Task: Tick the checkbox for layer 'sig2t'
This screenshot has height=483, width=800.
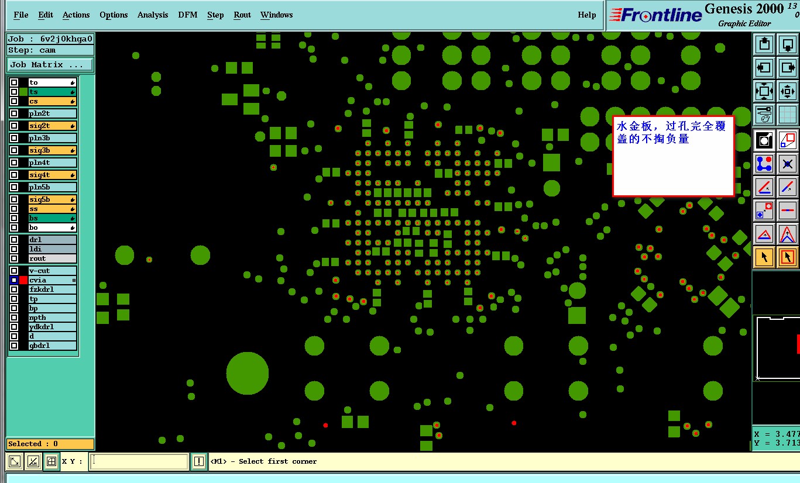Action: pyautogui.click(x=14, y=126)
